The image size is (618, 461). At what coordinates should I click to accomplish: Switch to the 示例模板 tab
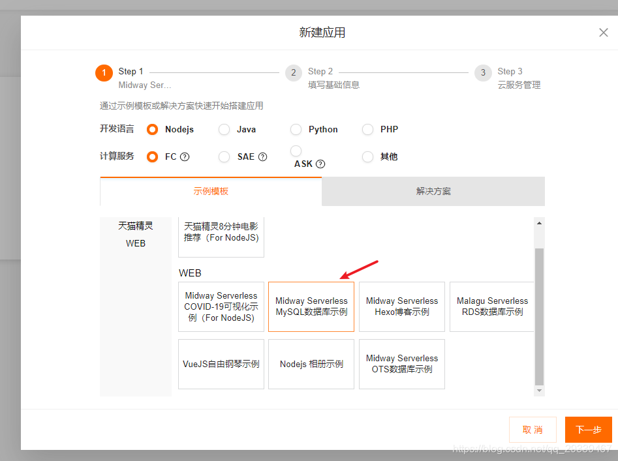(x=211, y=191)
